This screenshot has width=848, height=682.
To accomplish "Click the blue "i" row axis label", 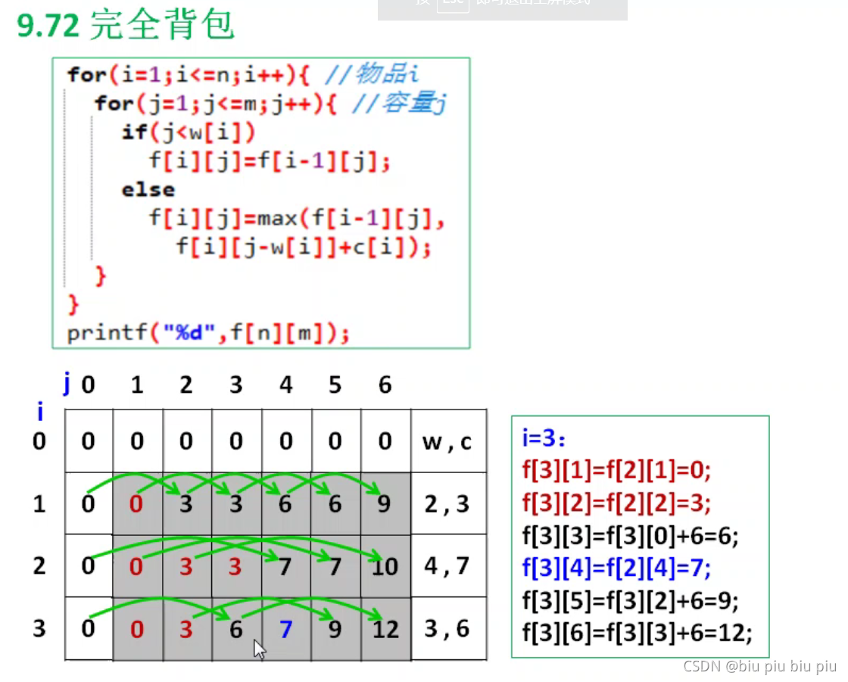I will [39, 412].
